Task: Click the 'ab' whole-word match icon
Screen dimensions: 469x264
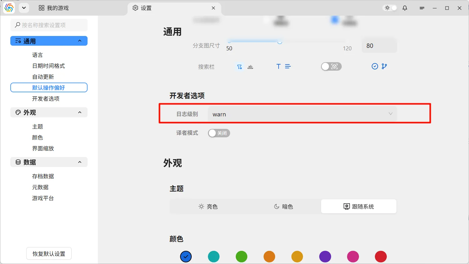Action: coord(250,67)
